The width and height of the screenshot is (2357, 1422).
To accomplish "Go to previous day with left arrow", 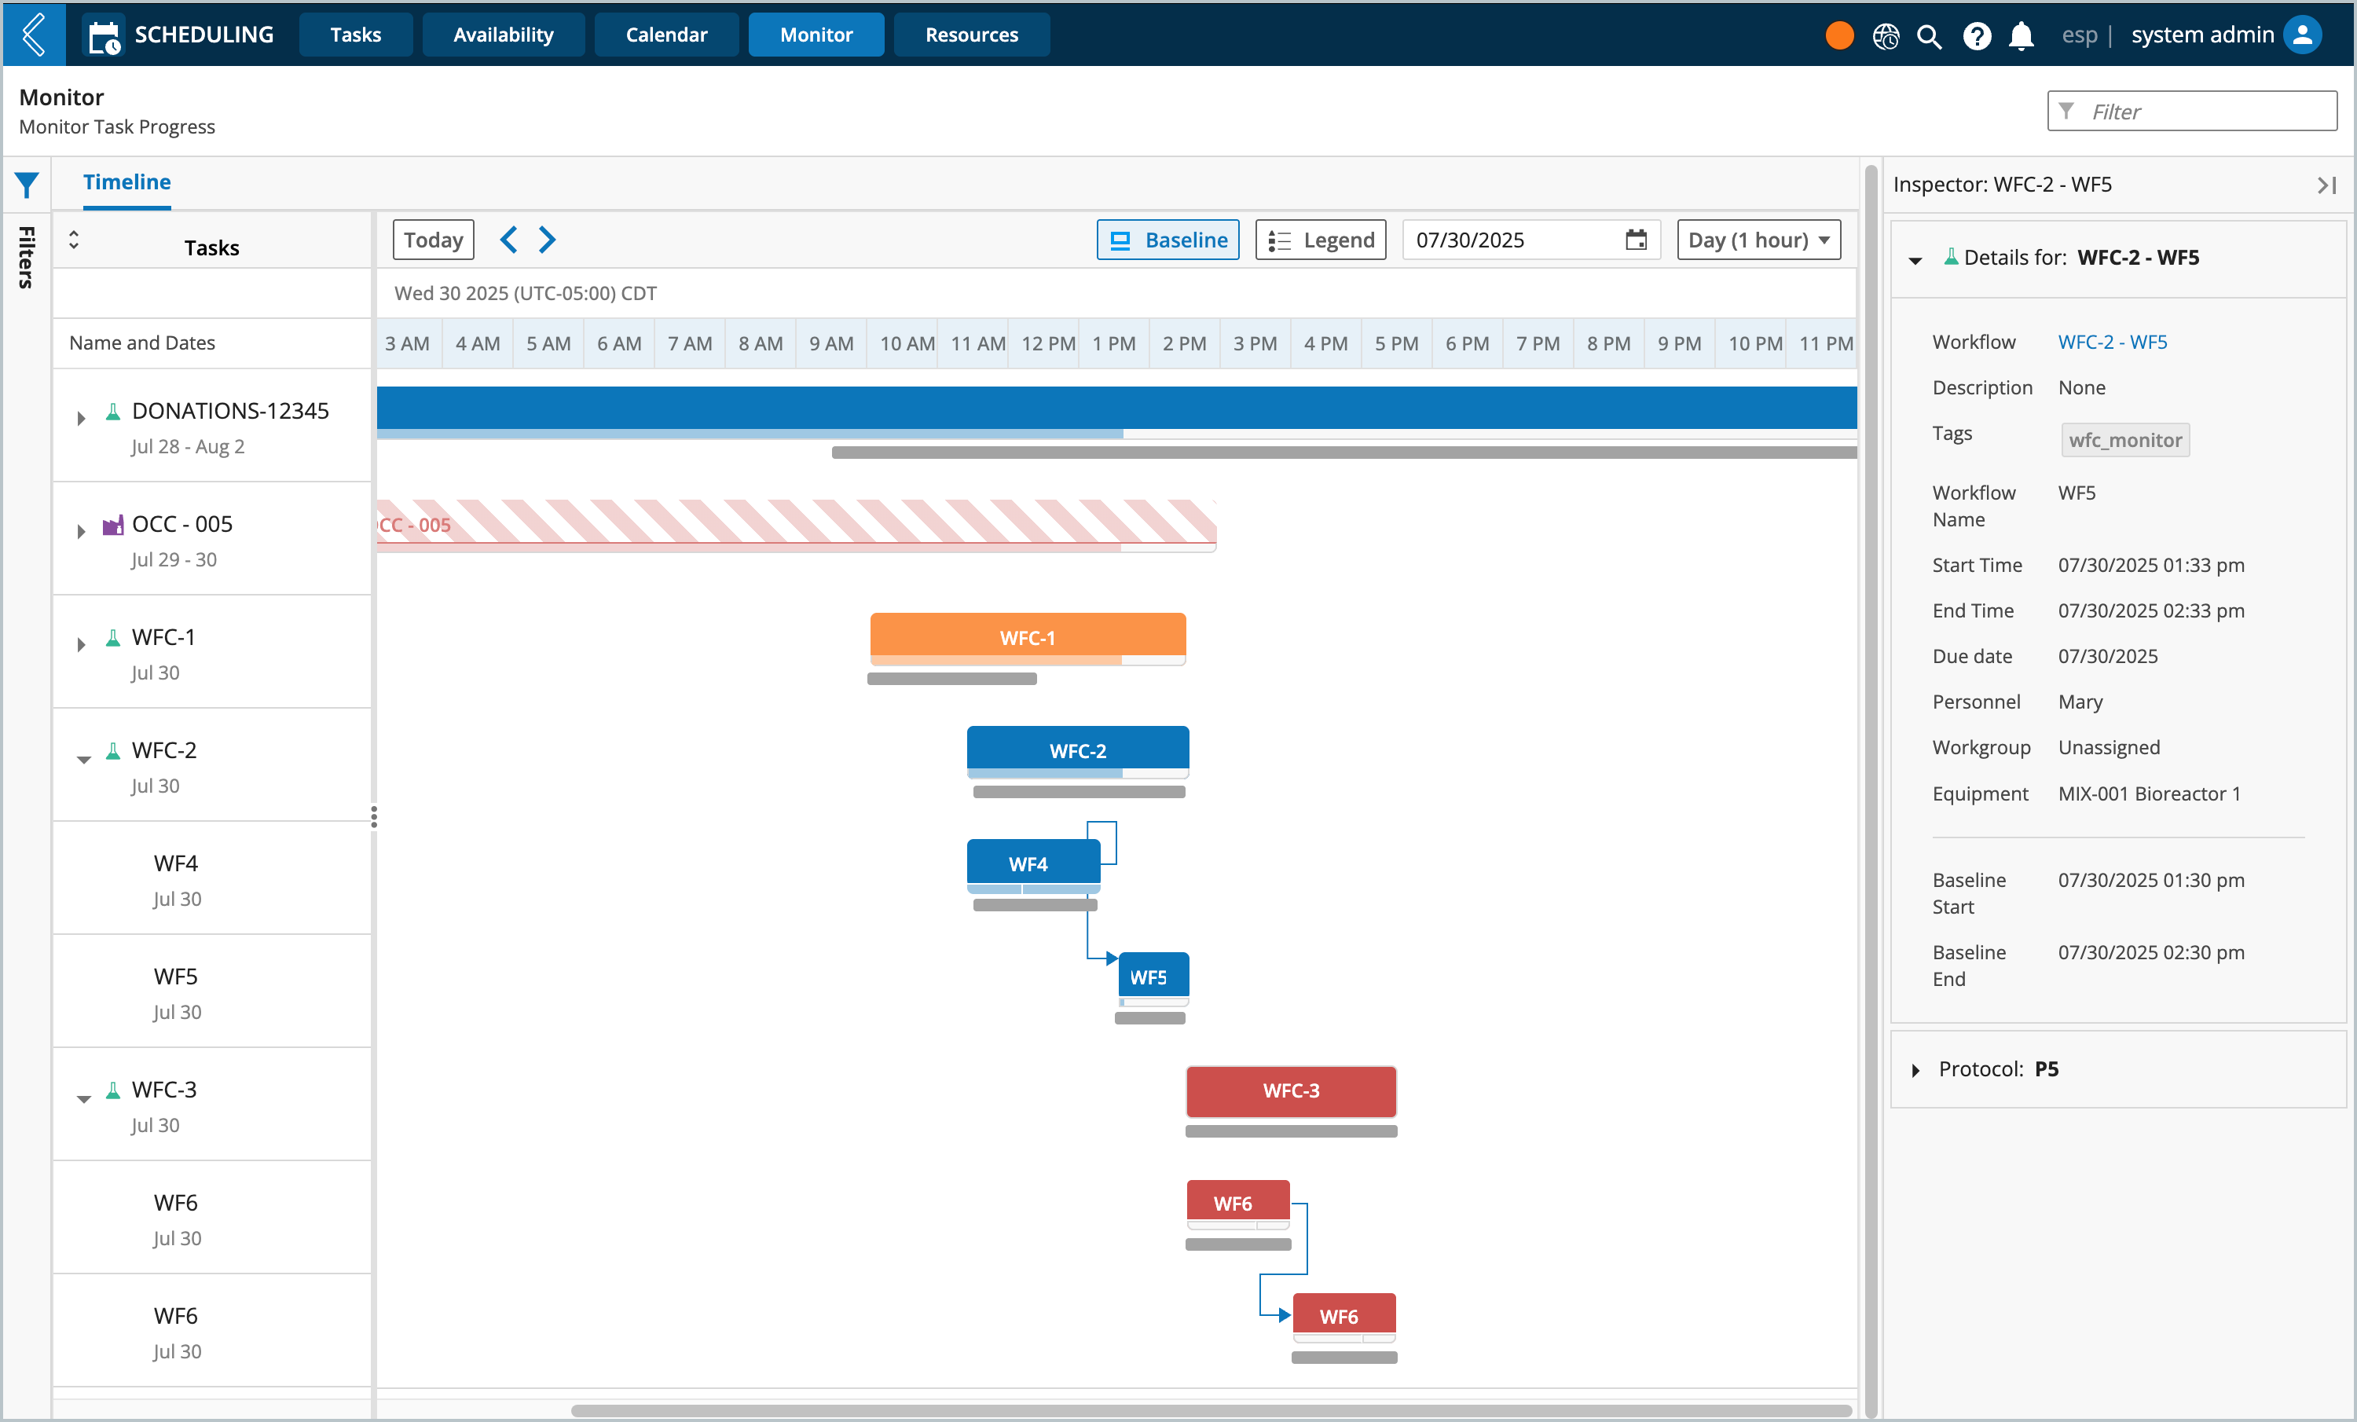I will click(x=509, y=239).
